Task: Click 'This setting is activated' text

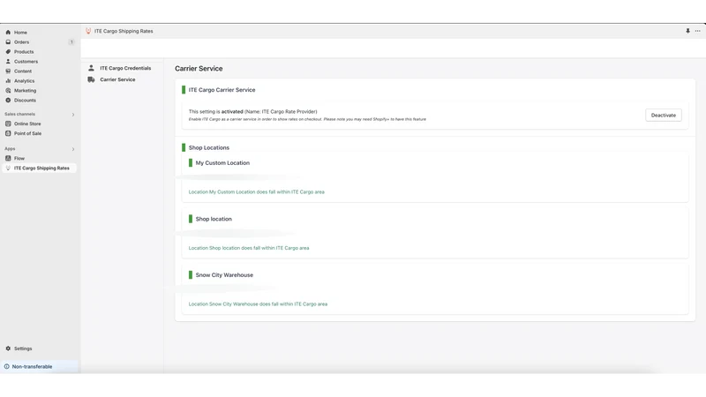Action: tap(252, 112)
